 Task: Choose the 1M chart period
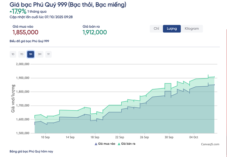[31, 54]
